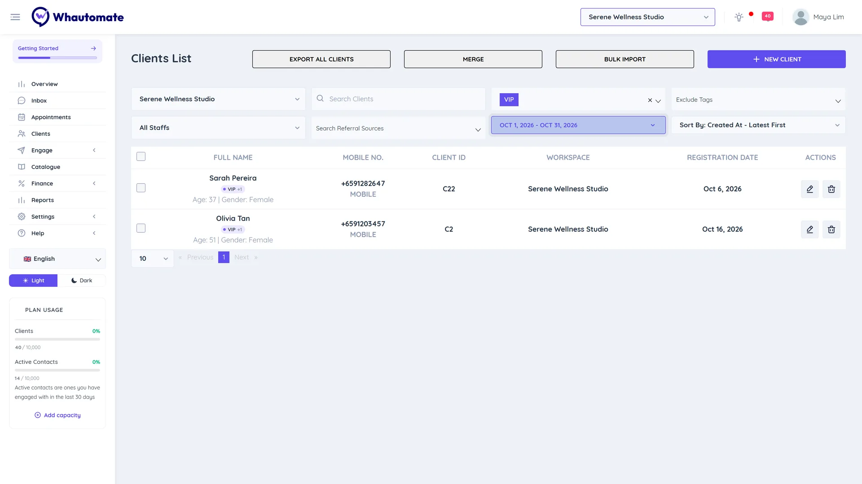
Task: Open the Reports menu item
Action: 57,200
